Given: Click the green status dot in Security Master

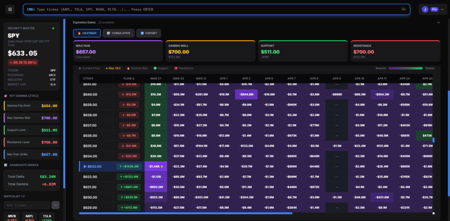Looking at the screenshot, I should [53, 29].
